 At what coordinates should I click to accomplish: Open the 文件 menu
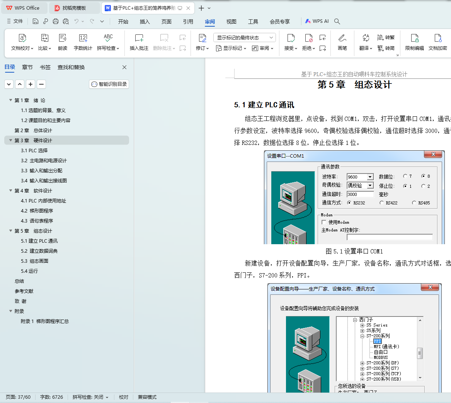click(x=15, y=21)
